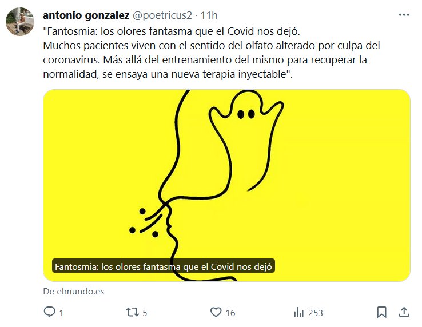Open the De elmundo.es source link
This screenshot has height=327, width=422.
[73, 291]
